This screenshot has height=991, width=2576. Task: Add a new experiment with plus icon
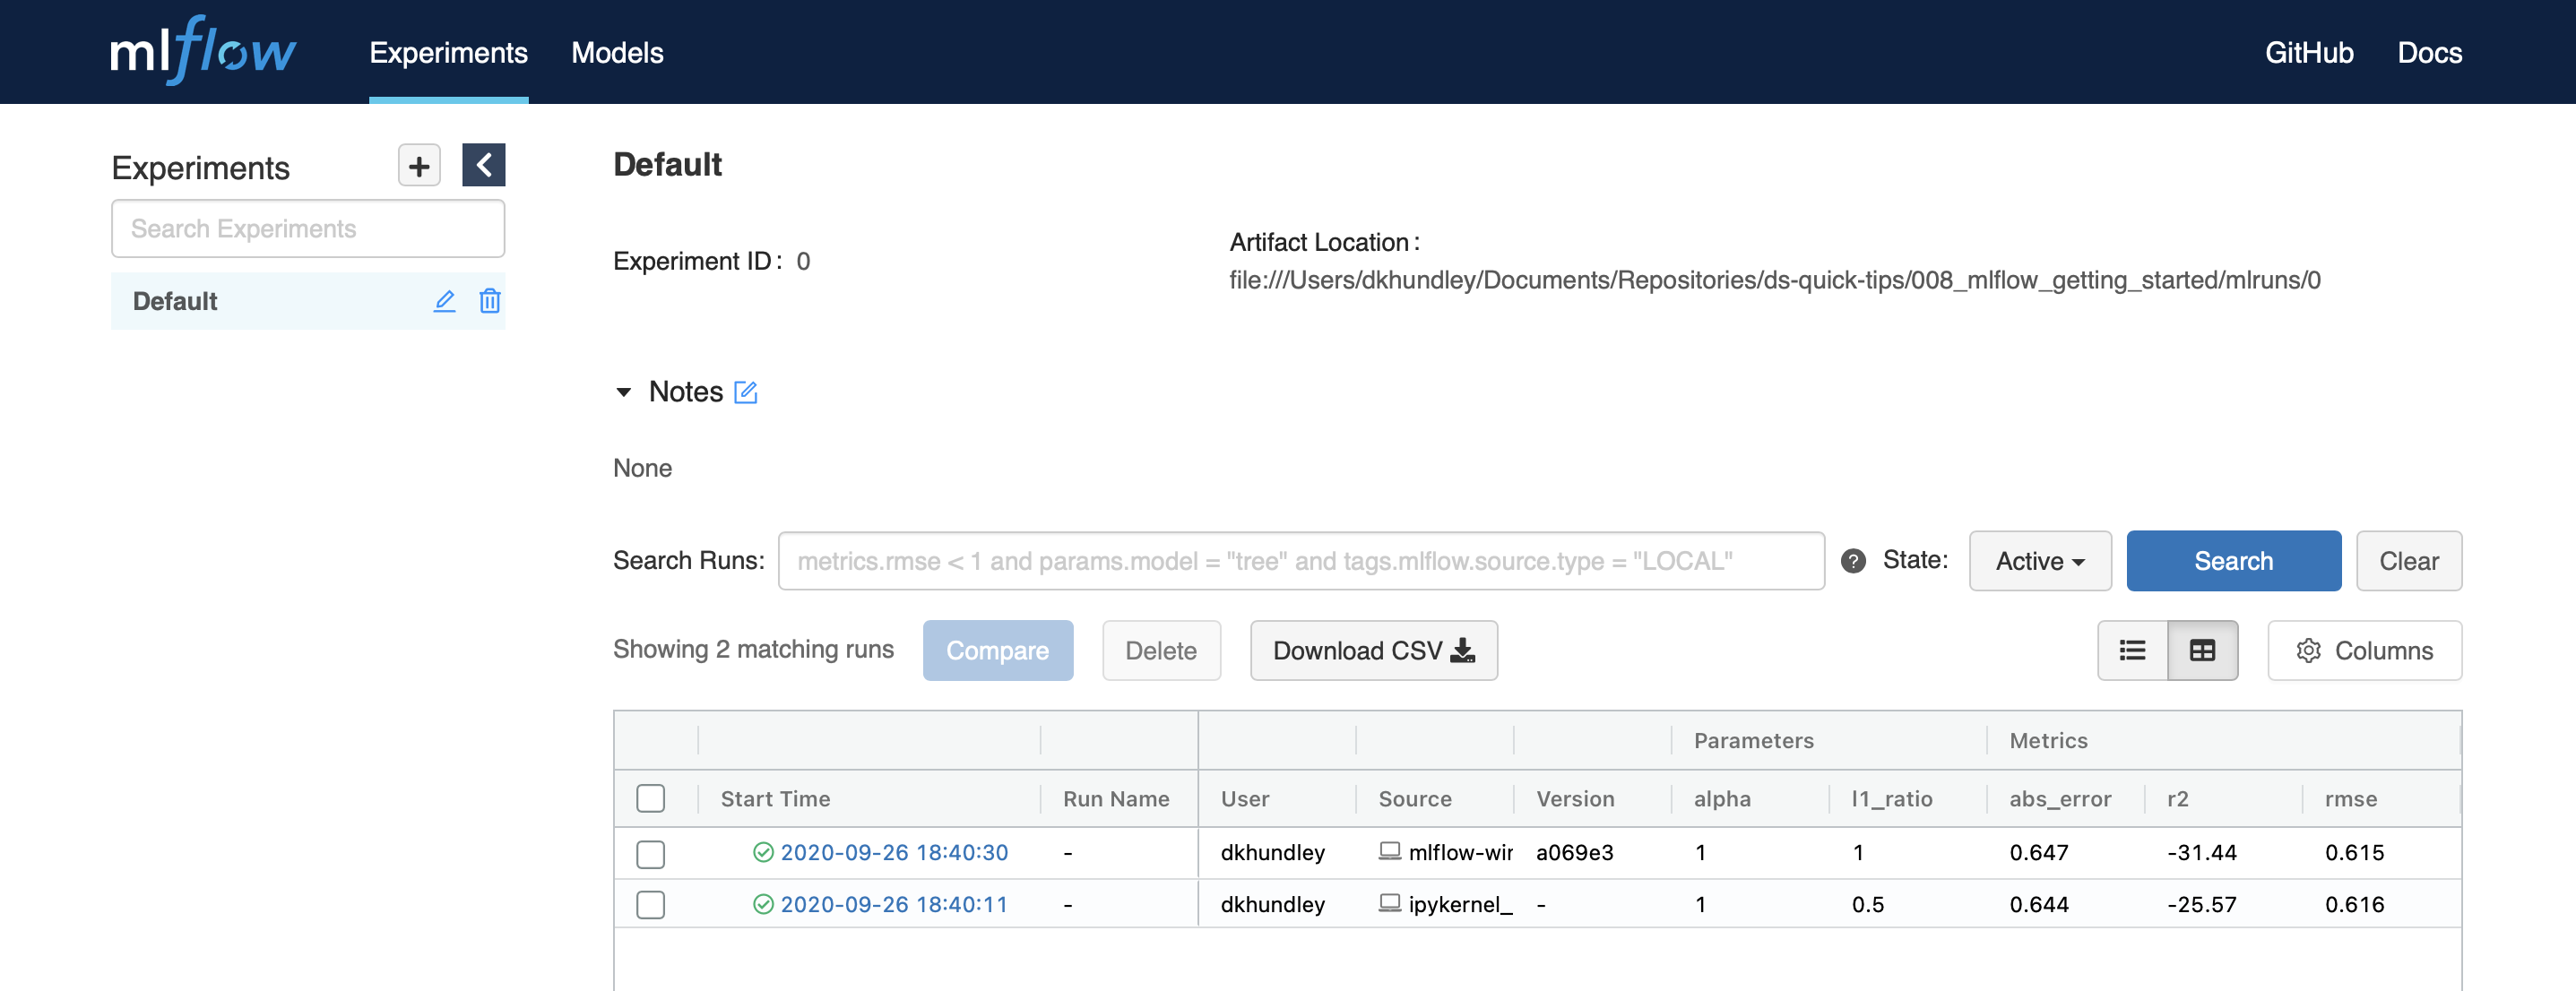click(x=419, y=165)
